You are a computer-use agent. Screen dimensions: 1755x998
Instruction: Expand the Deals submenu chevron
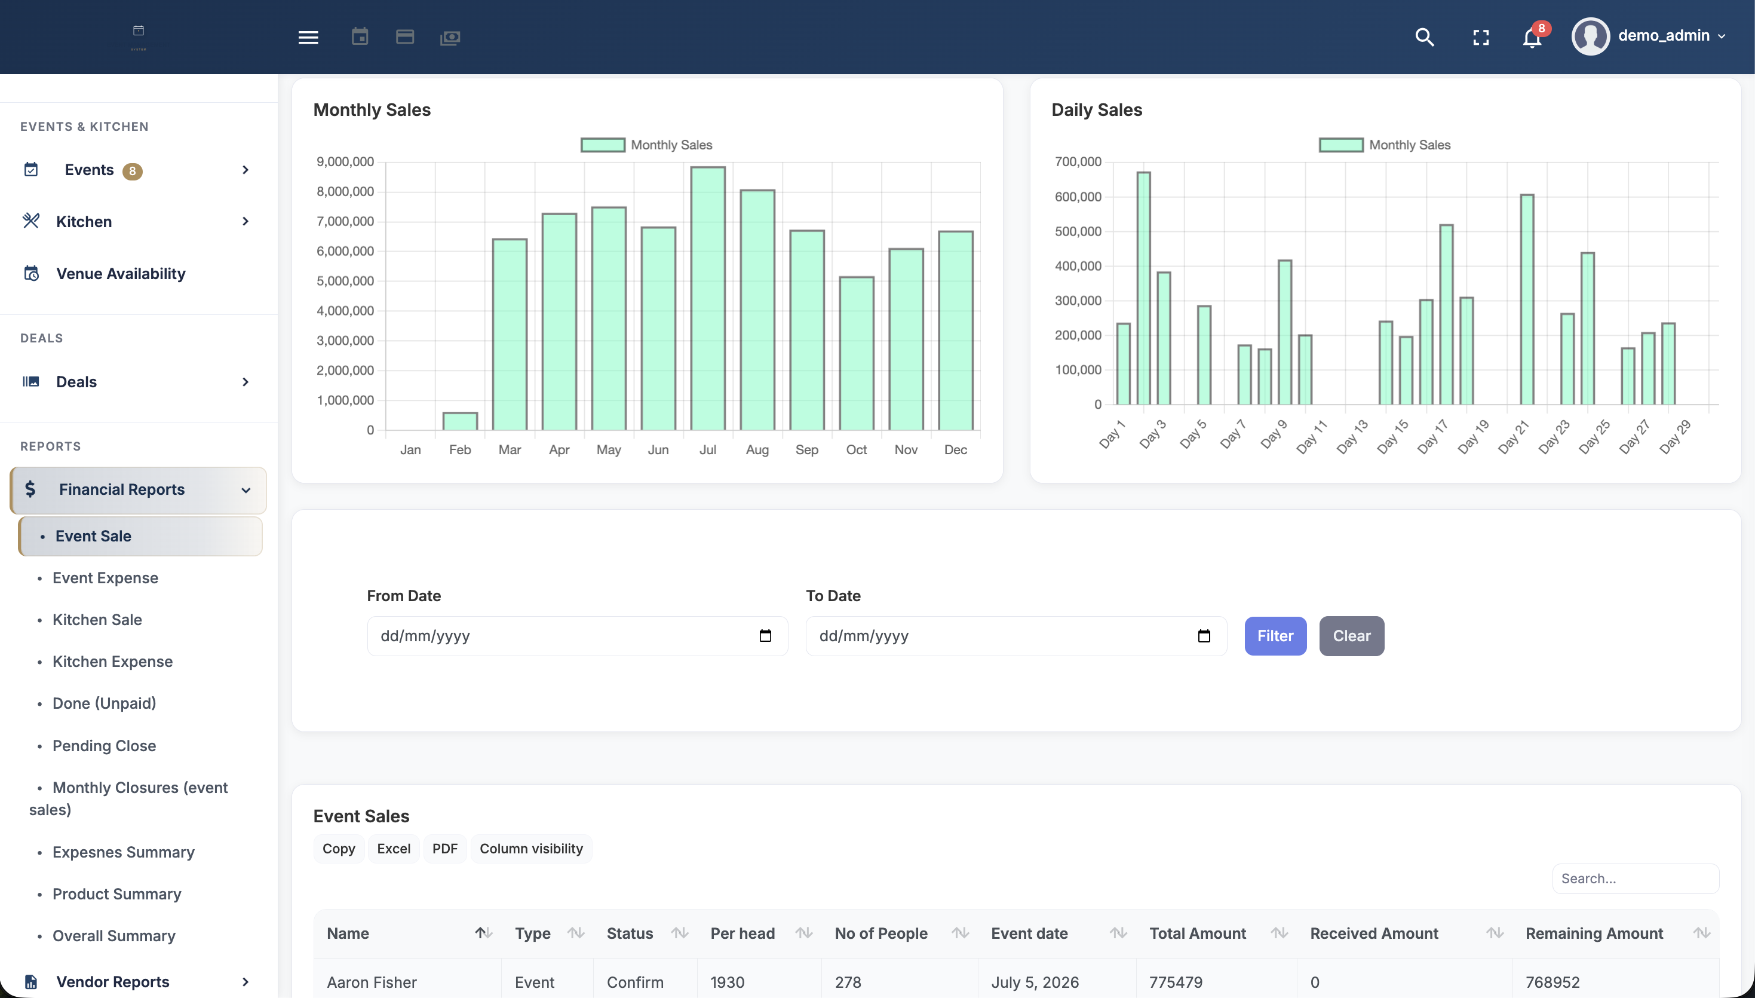click(246, 382)
